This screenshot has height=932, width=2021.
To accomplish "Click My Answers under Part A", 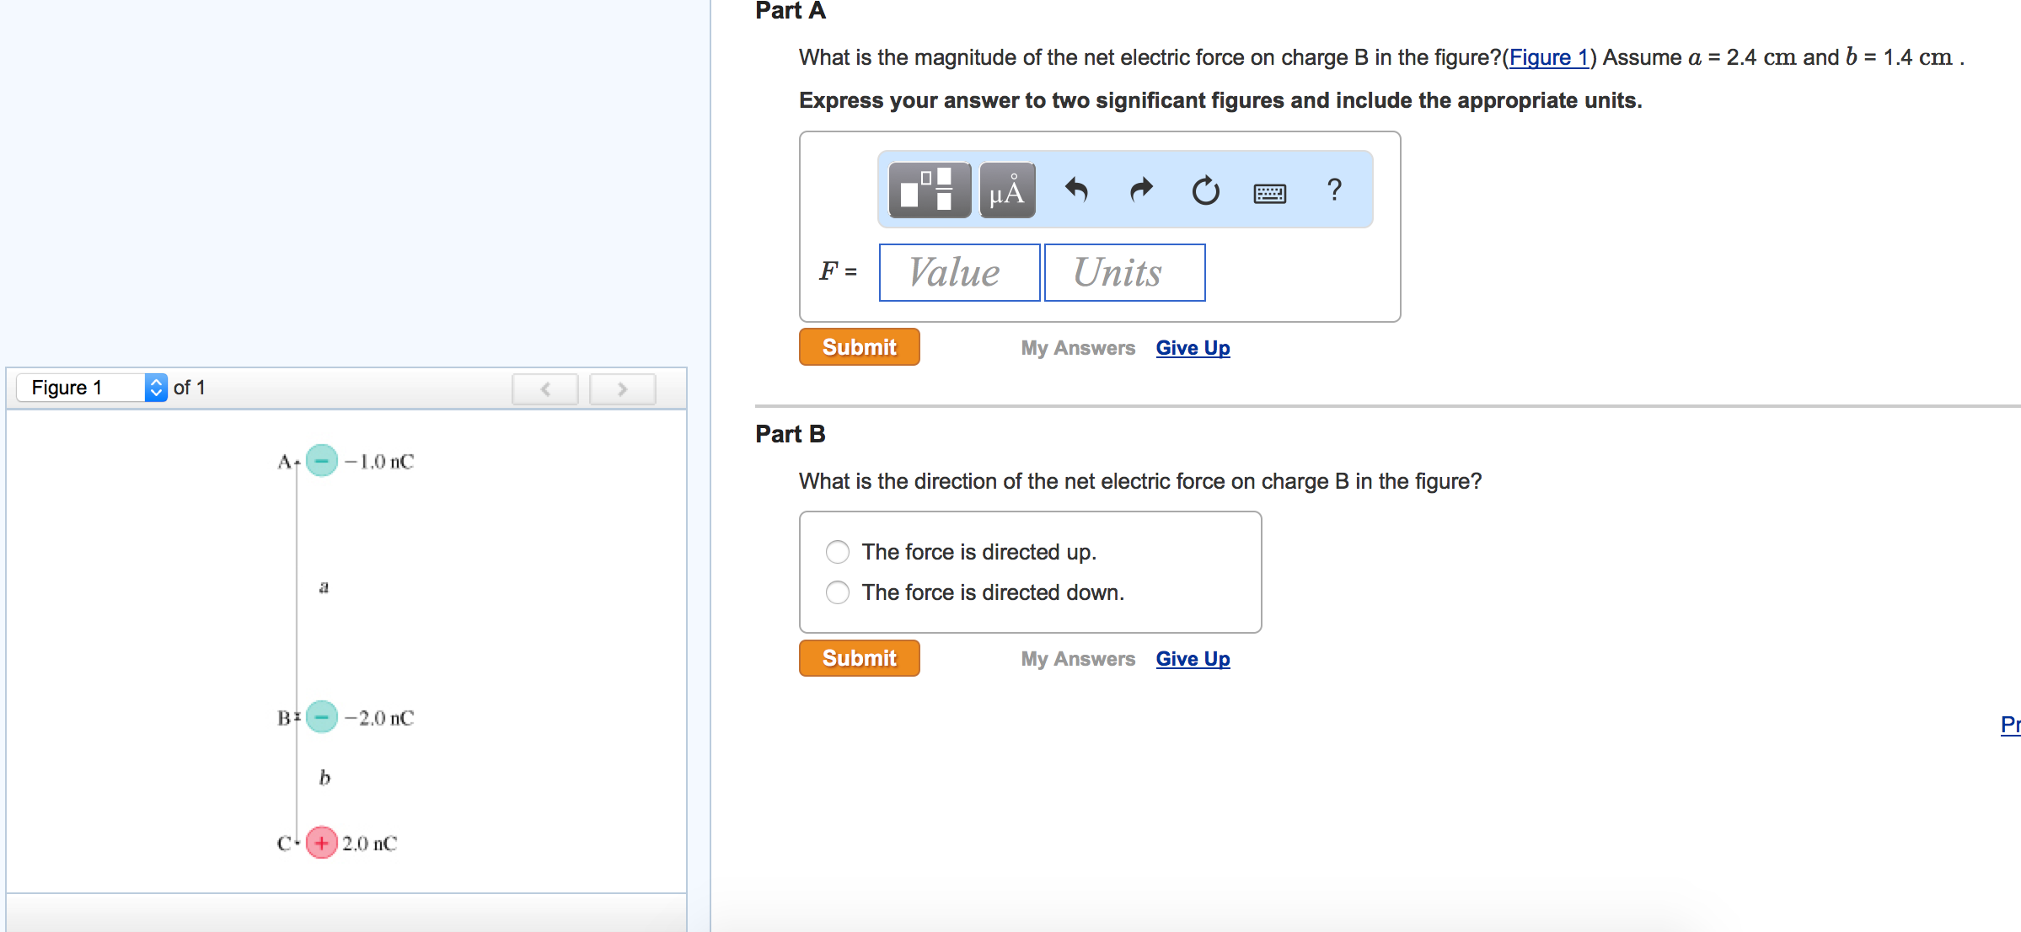I will coord(1078,348).
